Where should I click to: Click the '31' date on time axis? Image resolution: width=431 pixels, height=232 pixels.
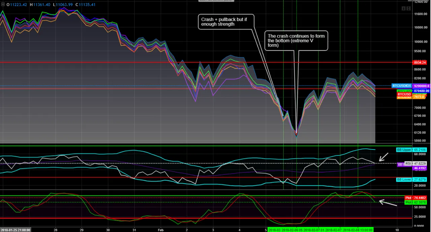tap(134, 230)
